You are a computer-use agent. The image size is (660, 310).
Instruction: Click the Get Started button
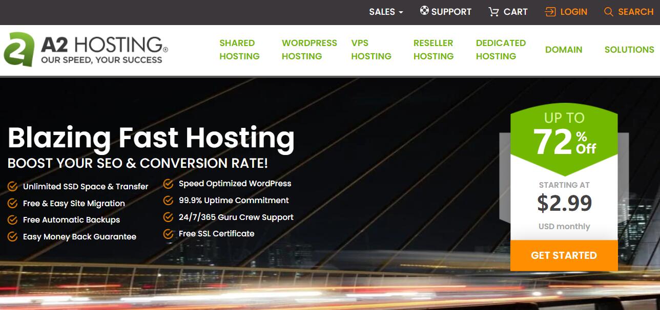(x=564, y=255)
